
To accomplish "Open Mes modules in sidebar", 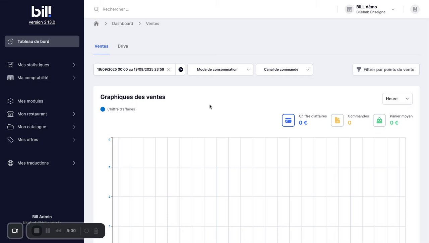I will [x=30, y=101].
